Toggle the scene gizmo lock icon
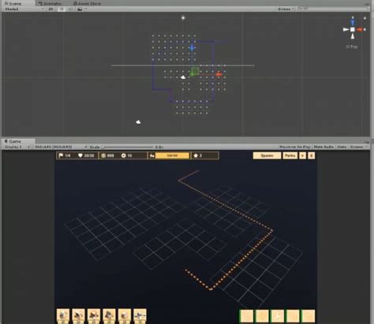Viewport: 374px width, 324px height. click(x=365, y=18)
